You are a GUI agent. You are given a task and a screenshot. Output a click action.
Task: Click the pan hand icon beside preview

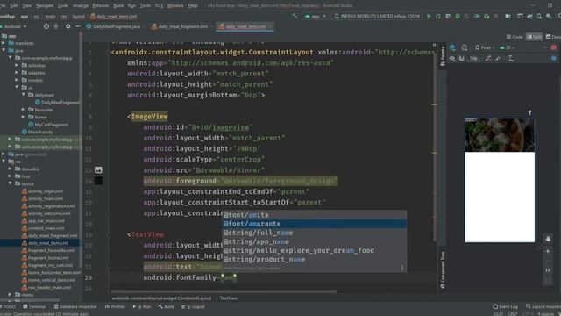[548, 239]
